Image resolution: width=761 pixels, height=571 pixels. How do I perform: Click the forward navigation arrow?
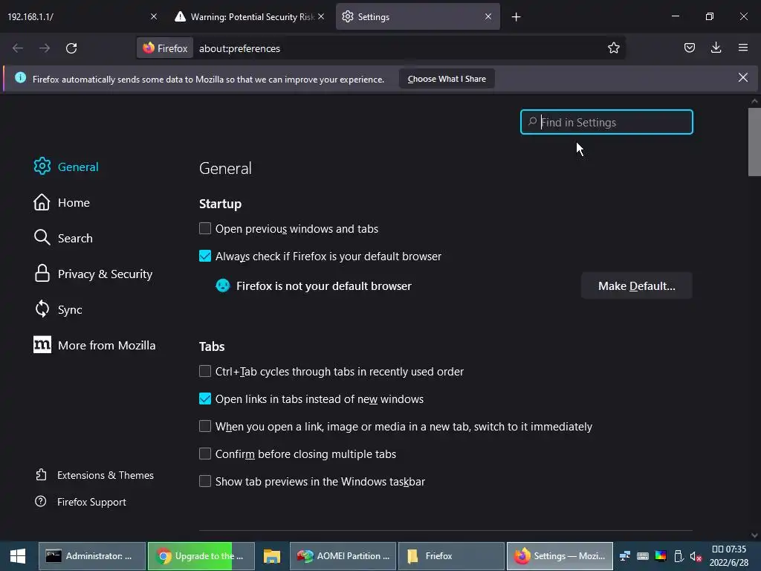[45, 48]
